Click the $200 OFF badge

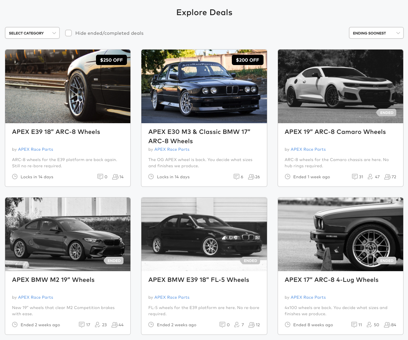247,60
